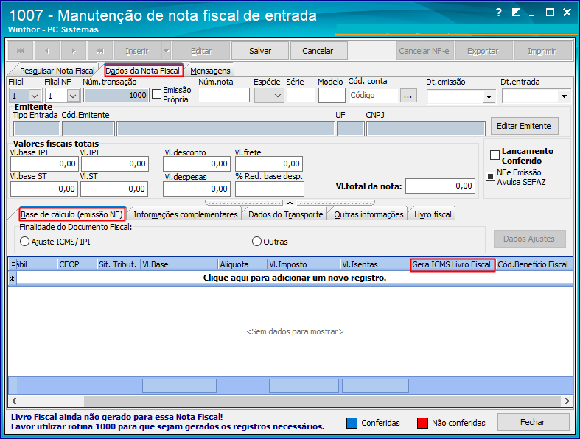Open Dt.entrada date picker arrow
580x439 pixels.
click(x=564, y=96)
